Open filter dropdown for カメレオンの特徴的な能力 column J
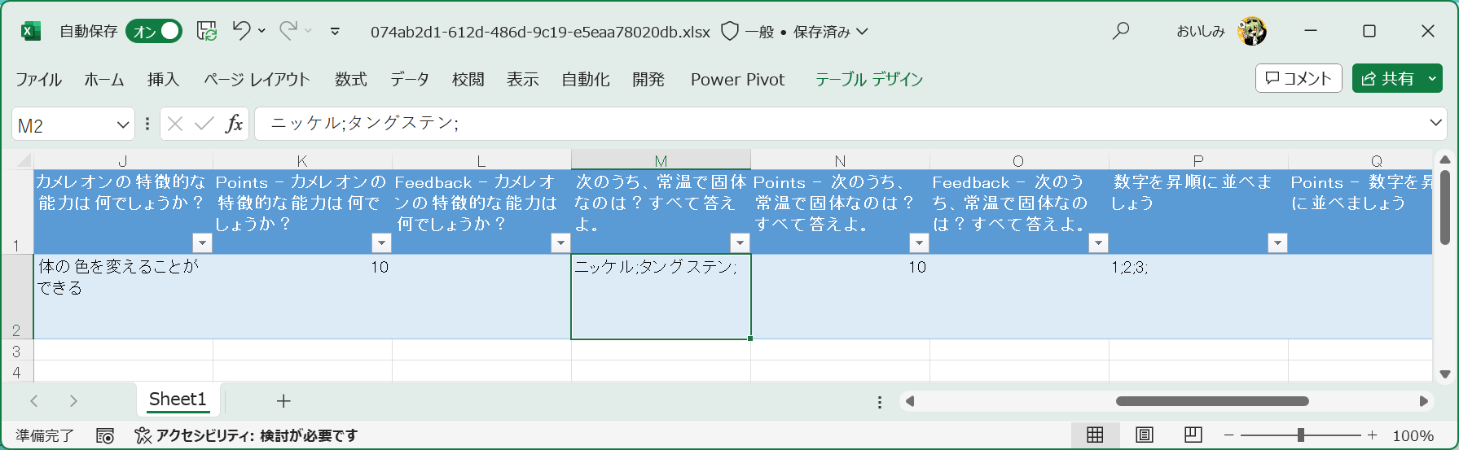1459x450 pixels. (202, 242)
